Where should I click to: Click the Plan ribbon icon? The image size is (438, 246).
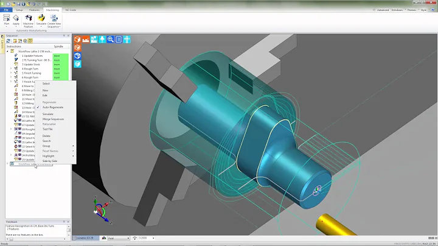(x=7, y=18)
